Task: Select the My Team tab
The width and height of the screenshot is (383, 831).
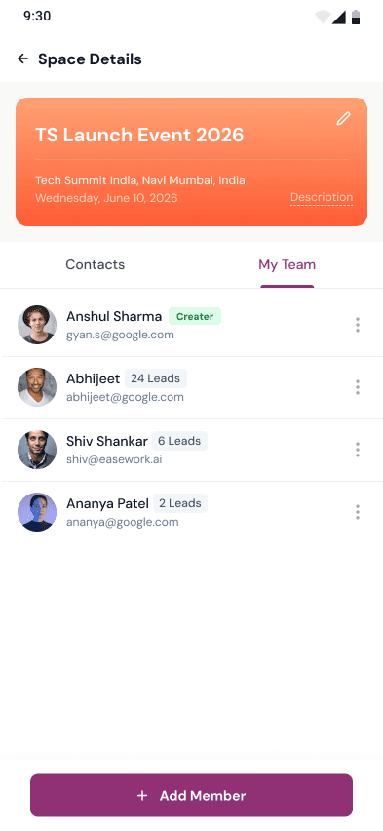Action: [287, 264]
